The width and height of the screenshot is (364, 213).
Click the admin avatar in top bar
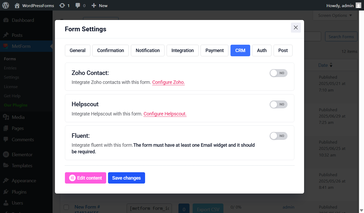[358, 5]
